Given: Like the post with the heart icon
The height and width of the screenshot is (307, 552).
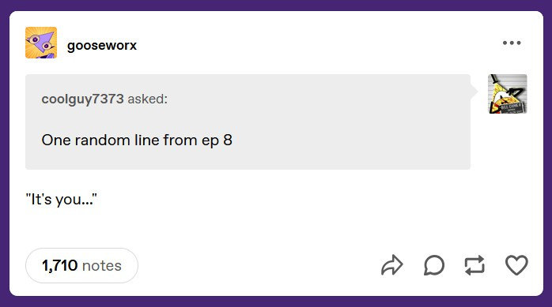Looking at the screenshot, I should (516, 265).
